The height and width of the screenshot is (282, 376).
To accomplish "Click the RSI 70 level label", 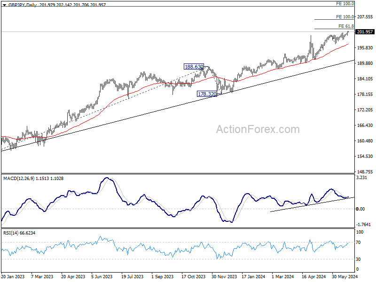I will [x=358, y=243].
